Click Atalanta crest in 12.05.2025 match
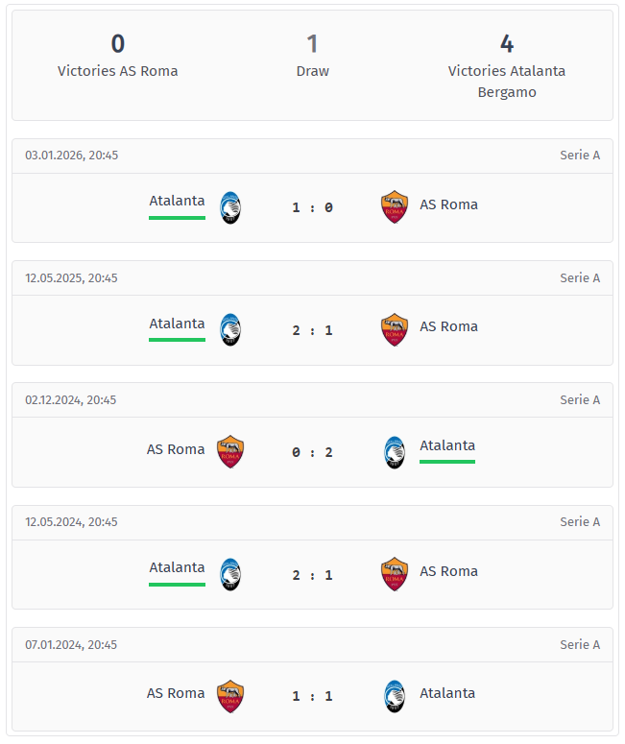 (230, 329)
